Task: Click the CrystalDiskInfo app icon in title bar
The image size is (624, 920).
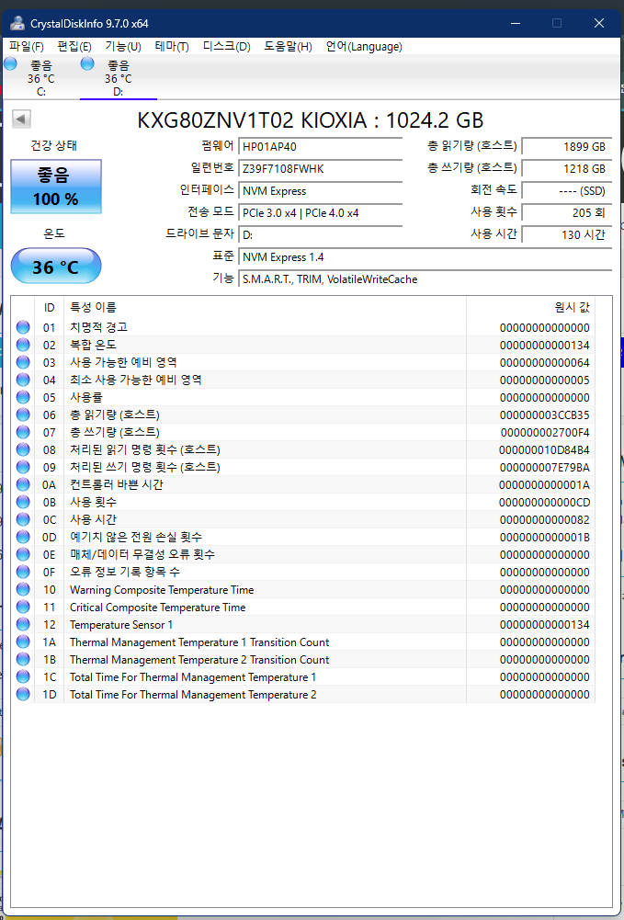Action: [x=19, y=24]
